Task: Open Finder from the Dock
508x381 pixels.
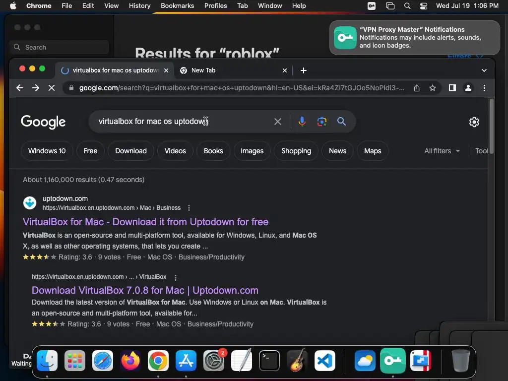Action: pyautogui.click(x=47, y=361)
